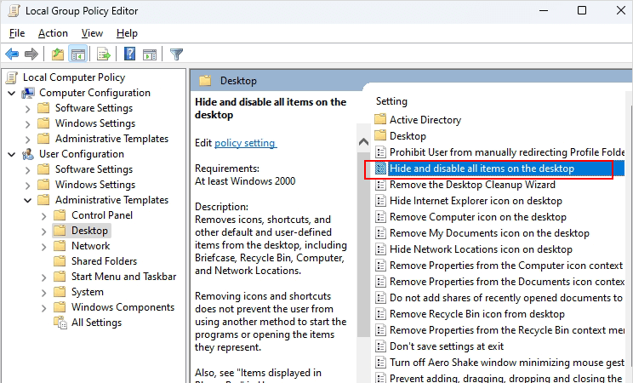Image resolution: width=633 pixels, height=383 pixels.
Task: Open the View menu
Action: pos(92,33)
